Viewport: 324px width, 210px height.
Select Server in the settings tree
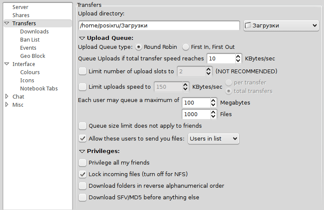pyautogui.click(x=20, y=7)
